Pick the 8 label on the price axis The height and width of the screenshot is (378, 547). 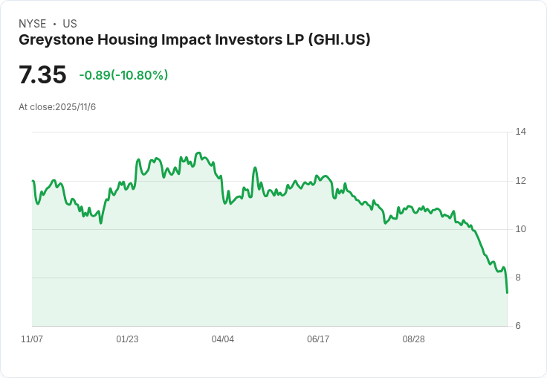(518, 278)
